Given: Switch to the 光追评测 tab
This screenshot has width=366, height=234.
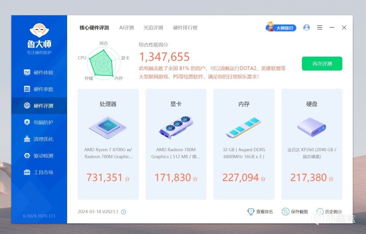Looking at the screenshot, I should click(153, 28).
